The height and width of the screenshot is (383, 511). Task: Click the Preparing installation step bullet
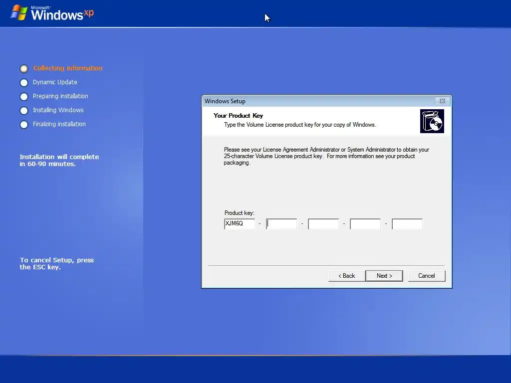24,97
